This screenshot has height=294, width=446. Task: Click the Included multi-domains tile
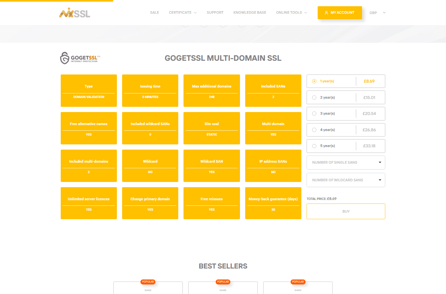(89, 166)
